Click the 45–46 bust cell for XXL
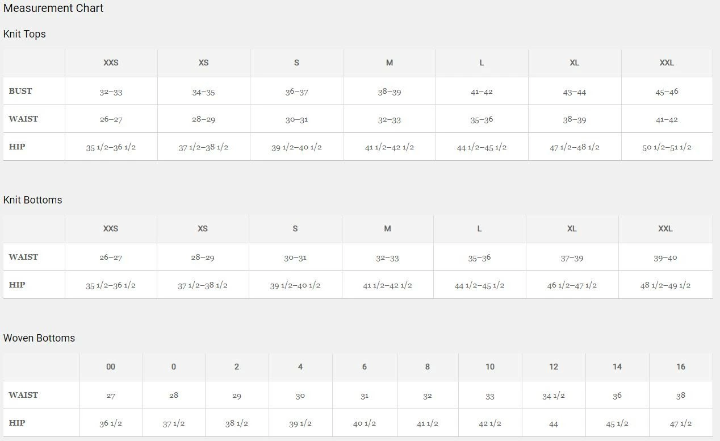 coord(667,91)
